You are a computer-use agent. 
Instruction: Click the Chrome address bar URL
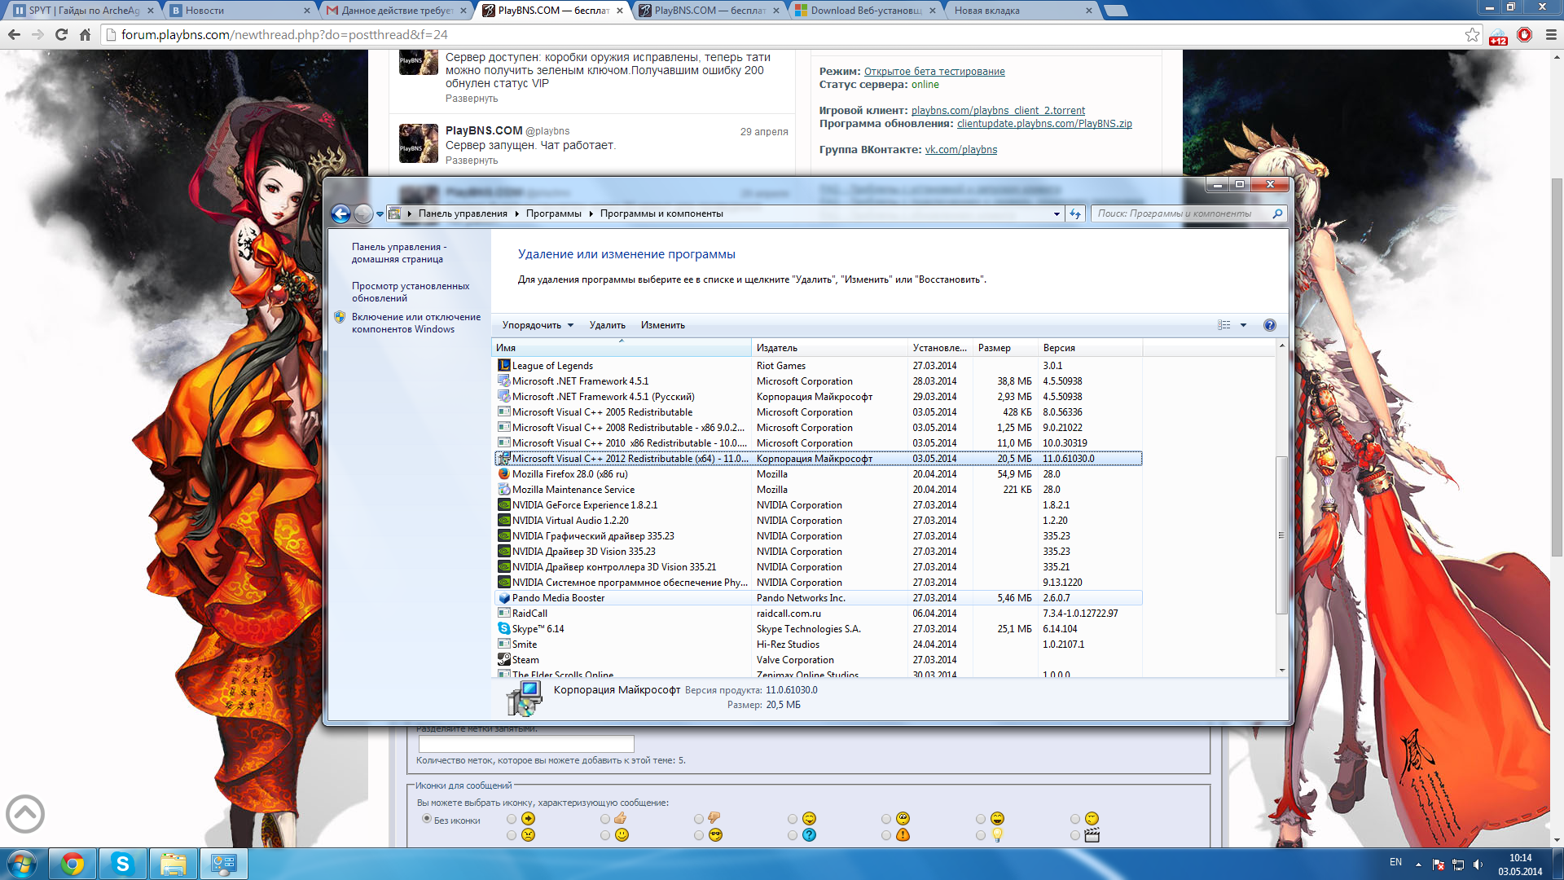click(x=284, y=34)
